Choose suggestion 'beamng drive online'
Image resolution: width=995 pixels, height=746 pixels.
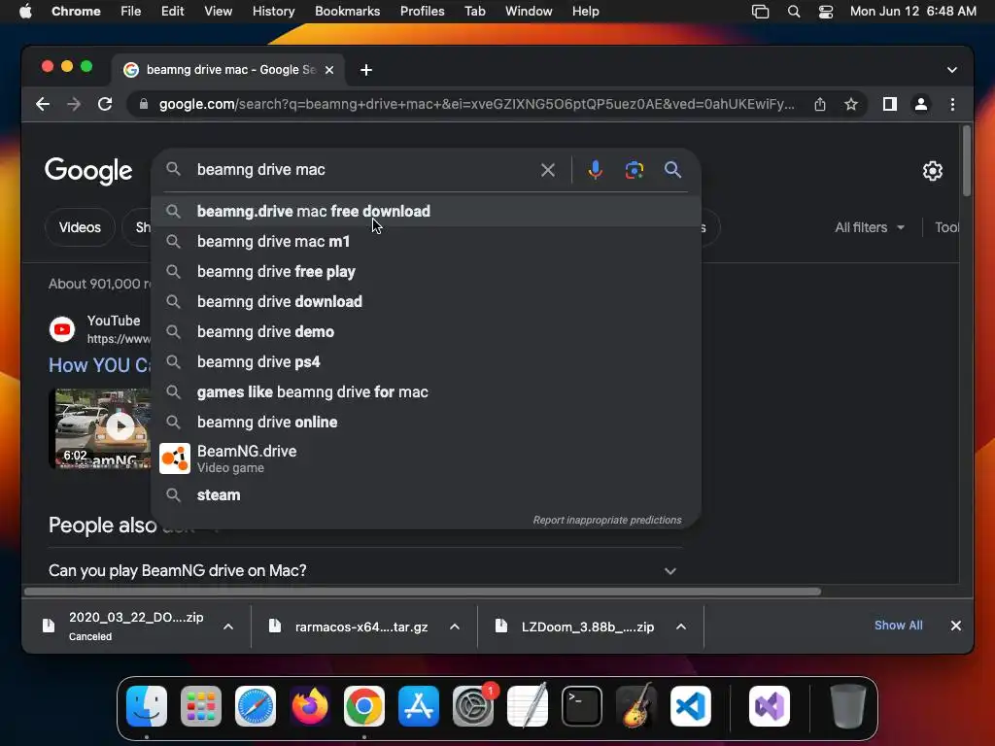pos(426,423)
